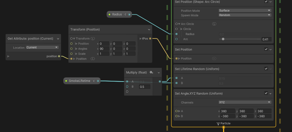Click the position output port on Get Attribute
The width and height of the screenshot is (292, 132).
(x=59, y=56)
